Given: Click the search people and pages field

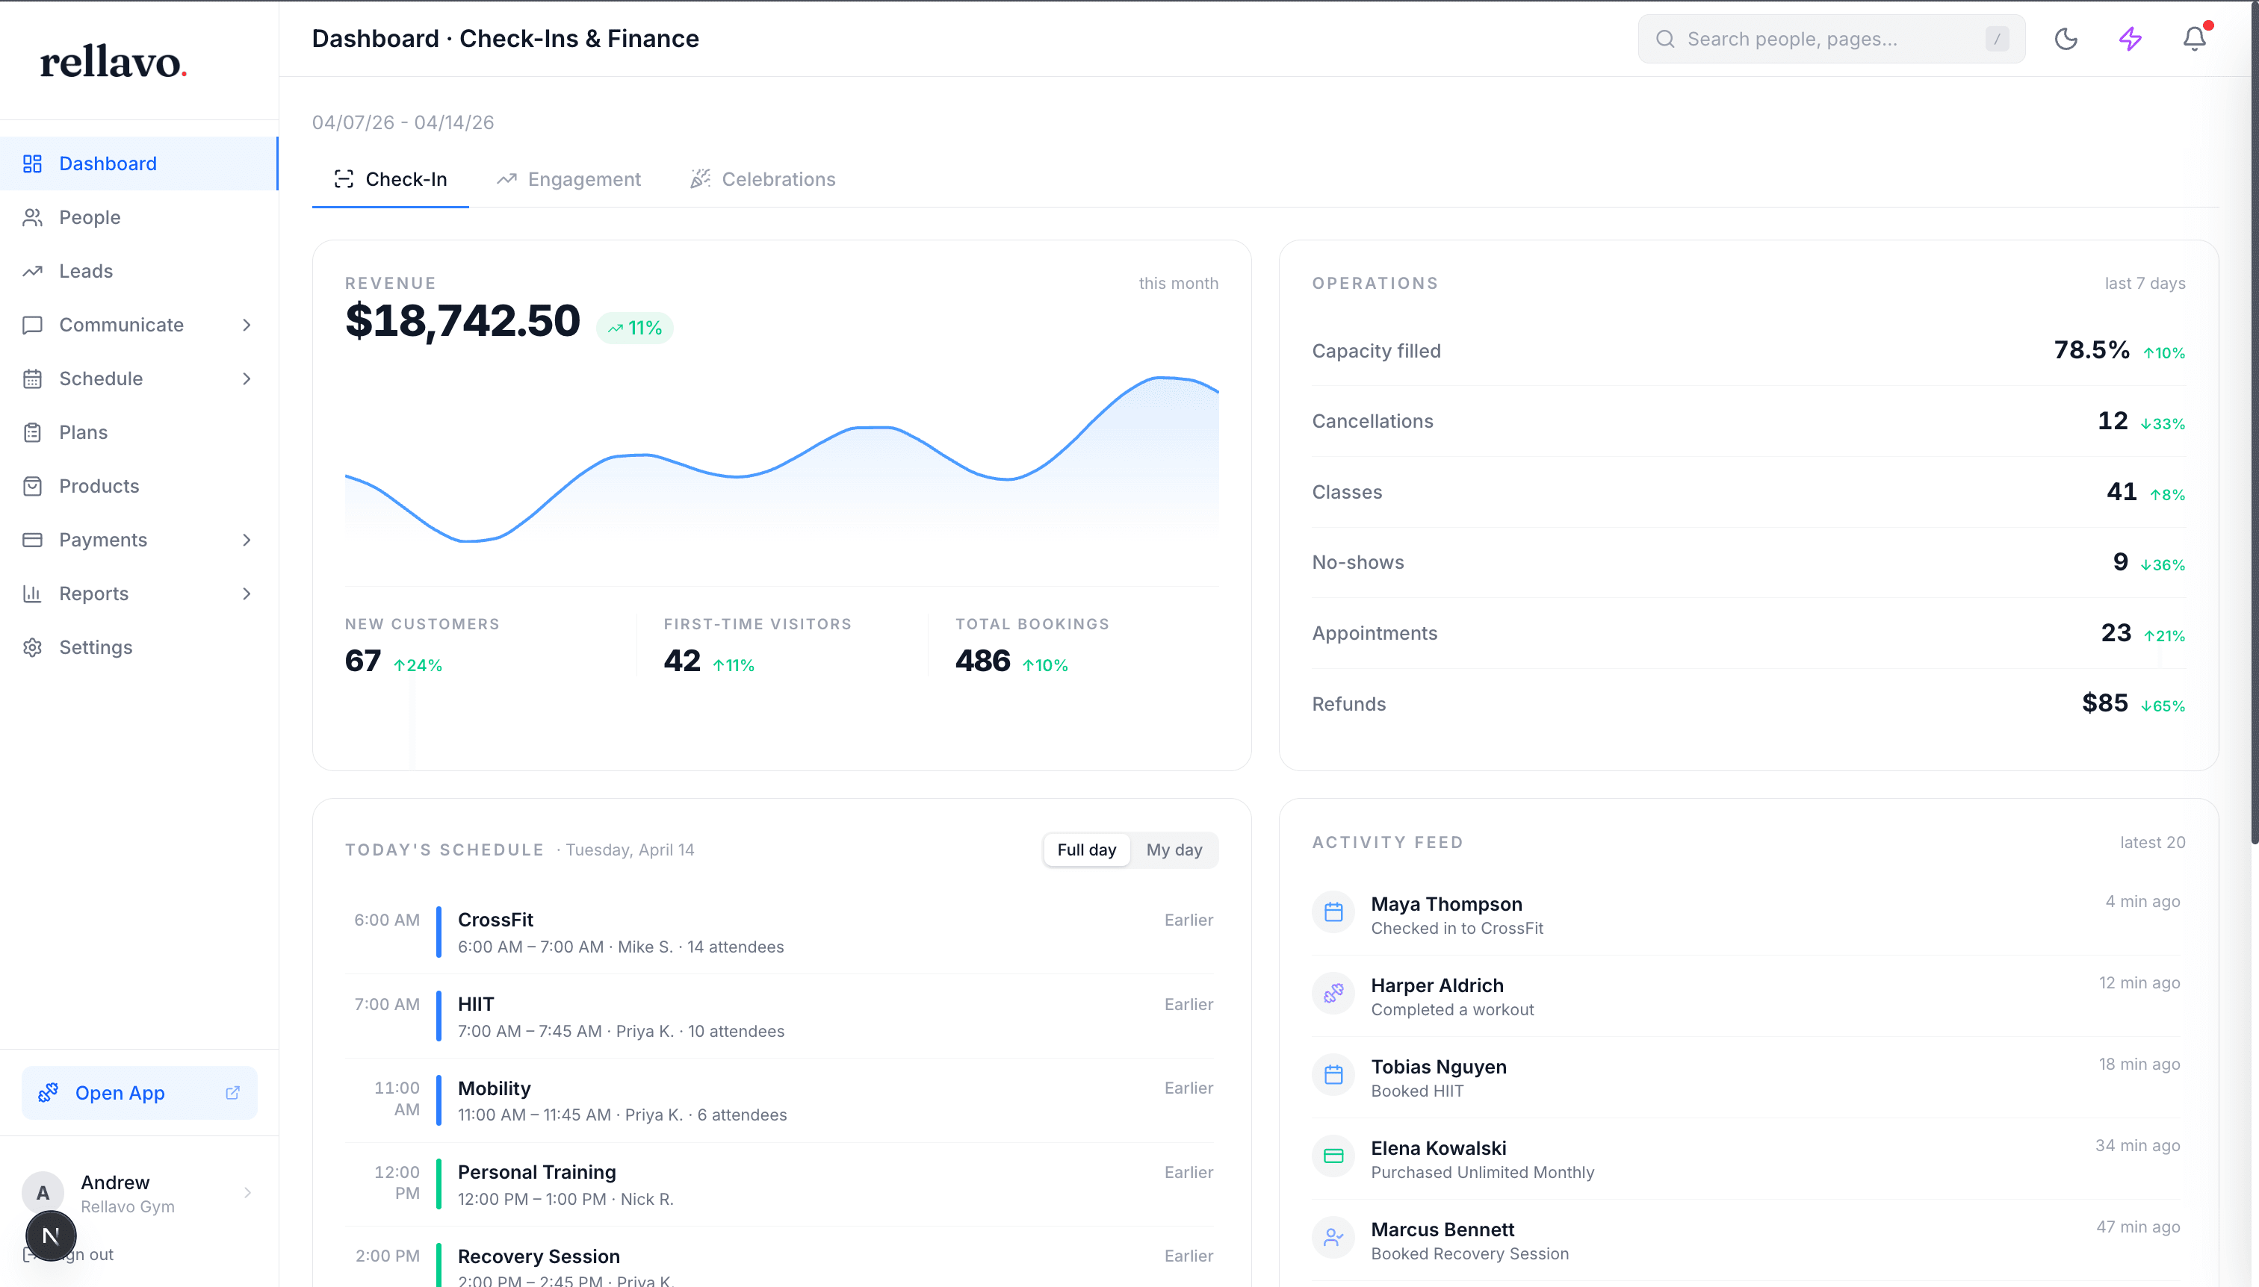Looking at the screenshot, I should tap(1829, 38).
